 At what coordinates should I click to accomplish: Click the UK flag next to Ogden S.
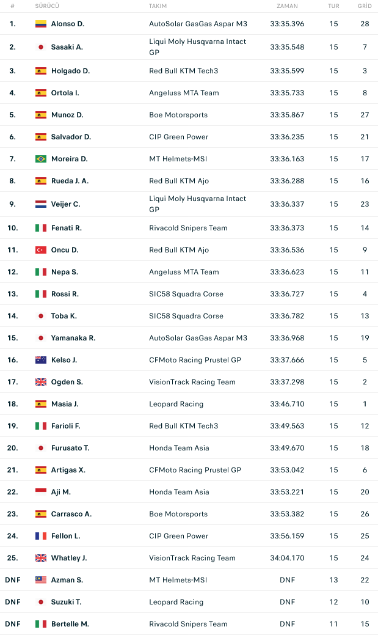pyautogui.click(x=40, y=382)
